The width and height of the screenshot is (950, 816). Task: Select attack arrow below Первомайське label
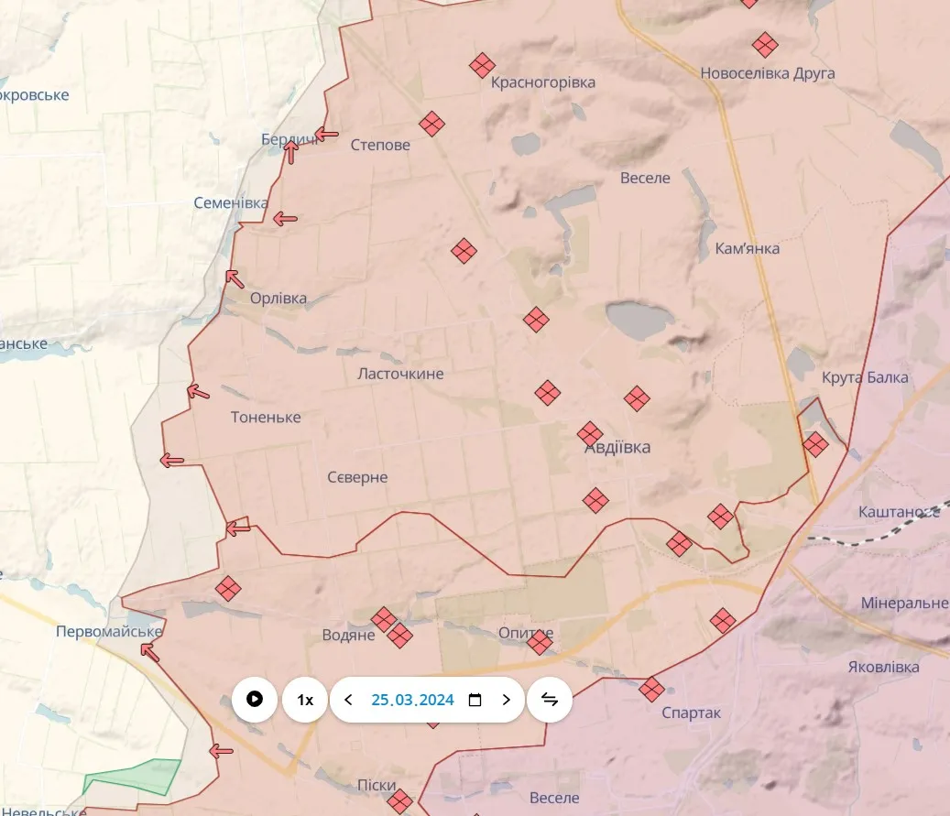coord(148,652)
